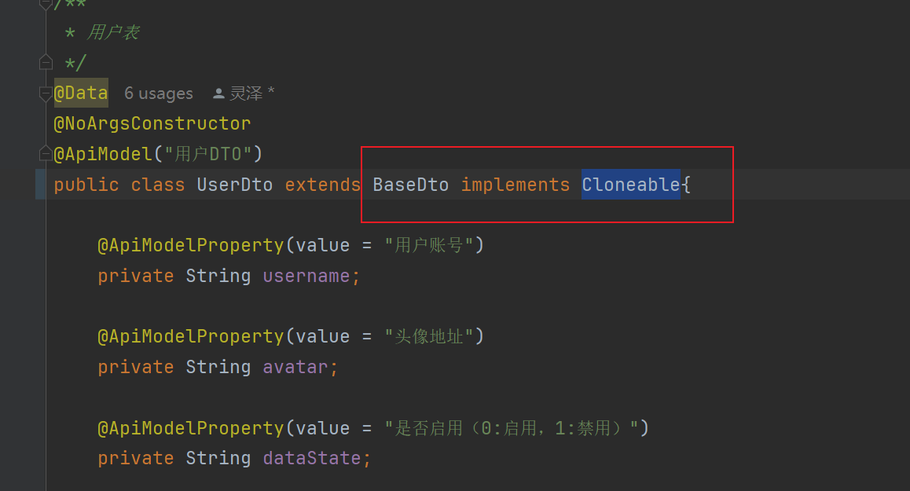The width and height of the screenshot is (910, 491).
Task: Click the highlighted @Data annotation
Action: [x=81, y=93]
